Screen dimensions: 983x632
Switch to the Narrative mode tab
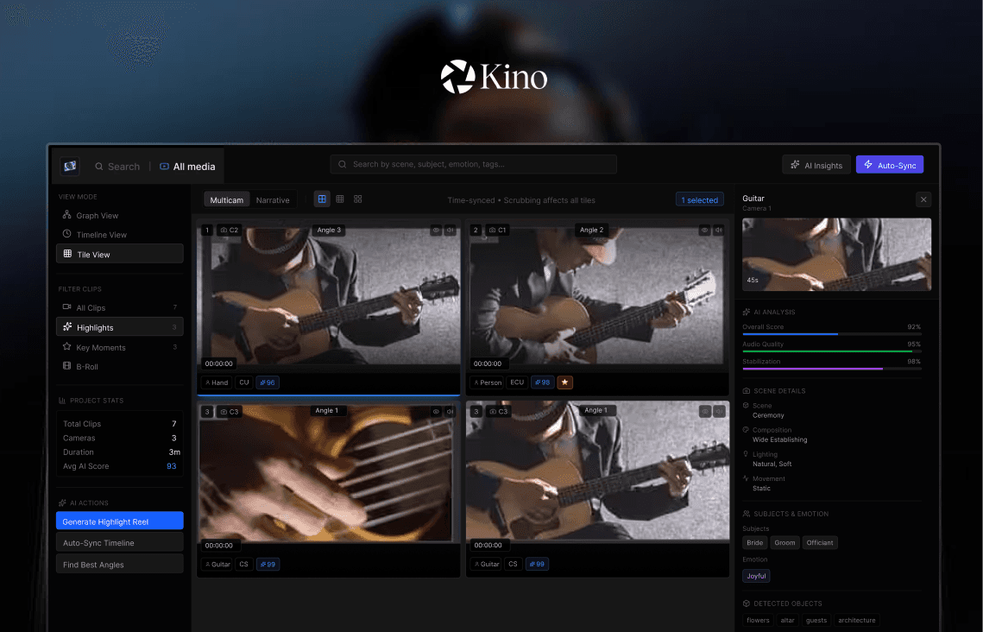[x=274, y=199]
